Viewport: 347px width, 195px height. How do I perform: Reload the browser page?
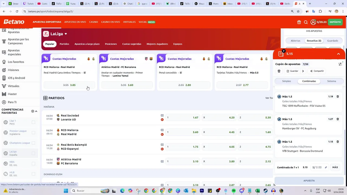(x=17, y=11)
